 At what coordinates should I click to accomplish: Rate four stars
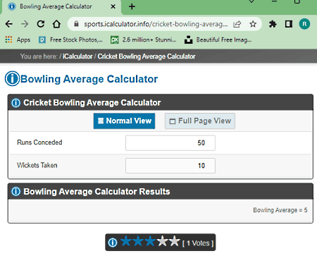(162, 241)
